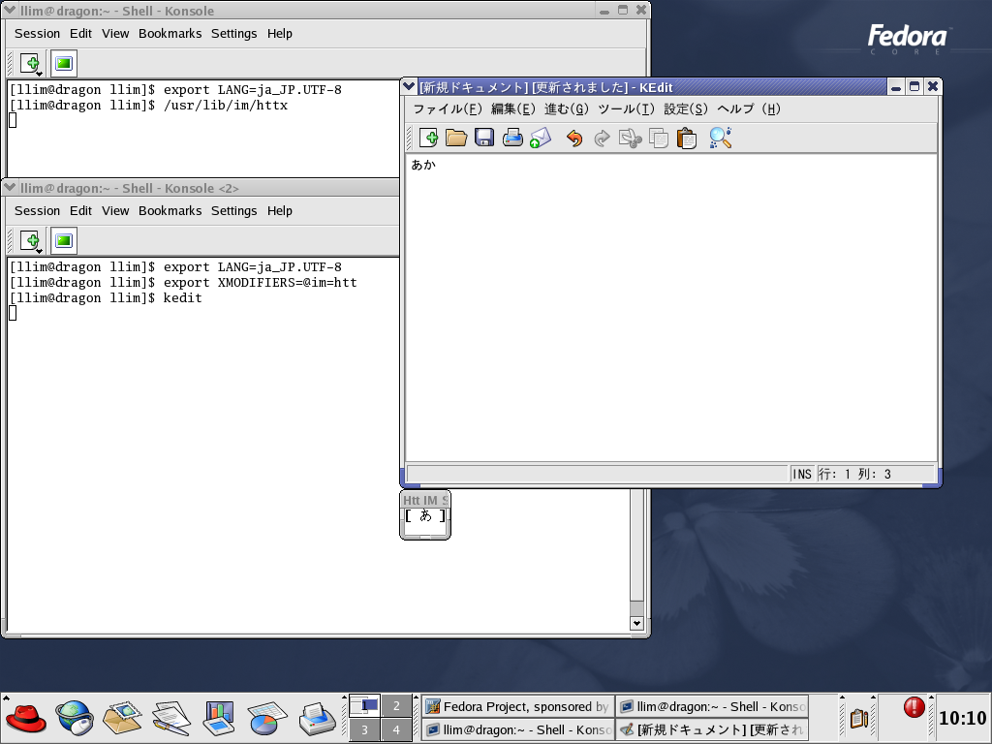The height and width of the screenshot is (744, 992).
Task: Open Session menu in top Konsole window
Action: tap(37, 34)
